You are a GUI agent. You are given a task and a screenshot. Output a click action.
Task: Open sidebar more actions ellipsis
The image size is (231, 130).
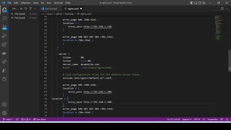tap(35, 9)
